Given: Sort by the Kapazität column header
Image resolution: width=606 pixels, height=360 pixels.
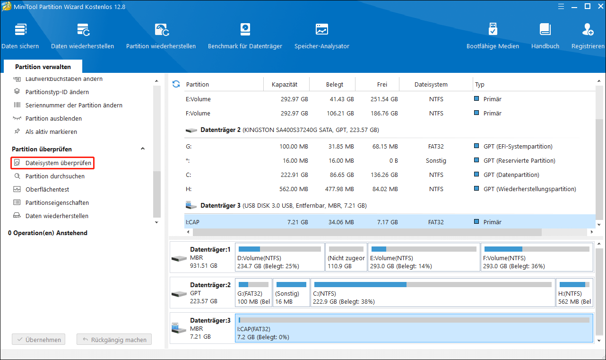Looking at the screenshot, I should pos(285,84).
